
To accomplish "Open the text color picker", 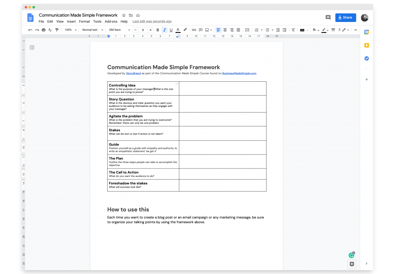I will click(x=178, y=30).
